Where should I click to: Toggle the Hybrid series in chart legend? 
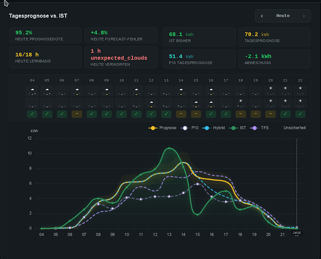point(213,128)
